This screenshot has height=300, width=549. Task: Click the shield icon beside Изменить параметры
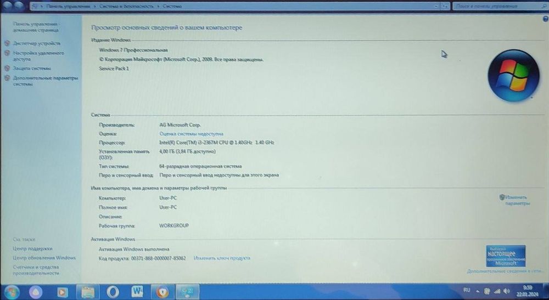click(x=502, y=197)
